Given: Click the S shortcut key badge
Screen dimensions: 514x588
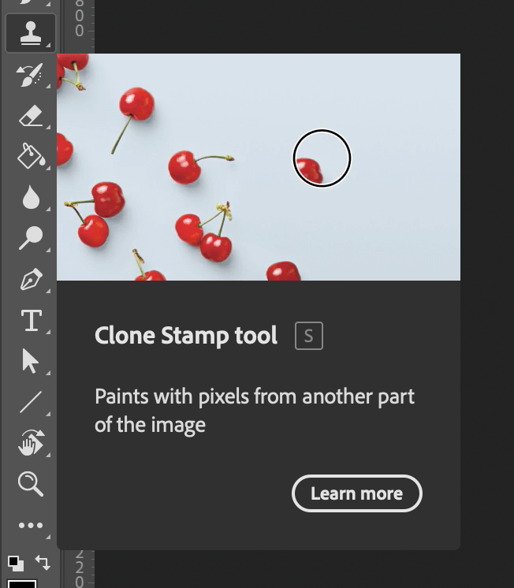Looking at the screenshot, I should [308, 336].
